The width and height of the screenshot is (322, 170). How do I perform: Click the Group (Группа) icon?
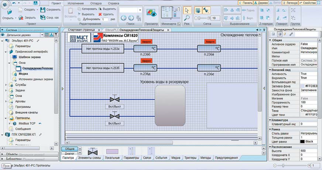click(293, 10)
